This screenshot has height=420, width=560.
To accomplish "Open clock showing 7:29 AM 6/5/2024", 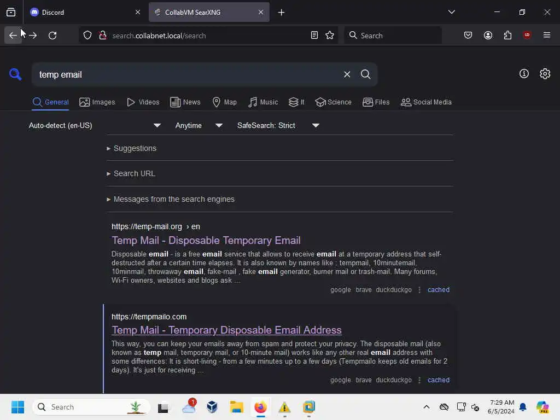I will click(501, 407).
